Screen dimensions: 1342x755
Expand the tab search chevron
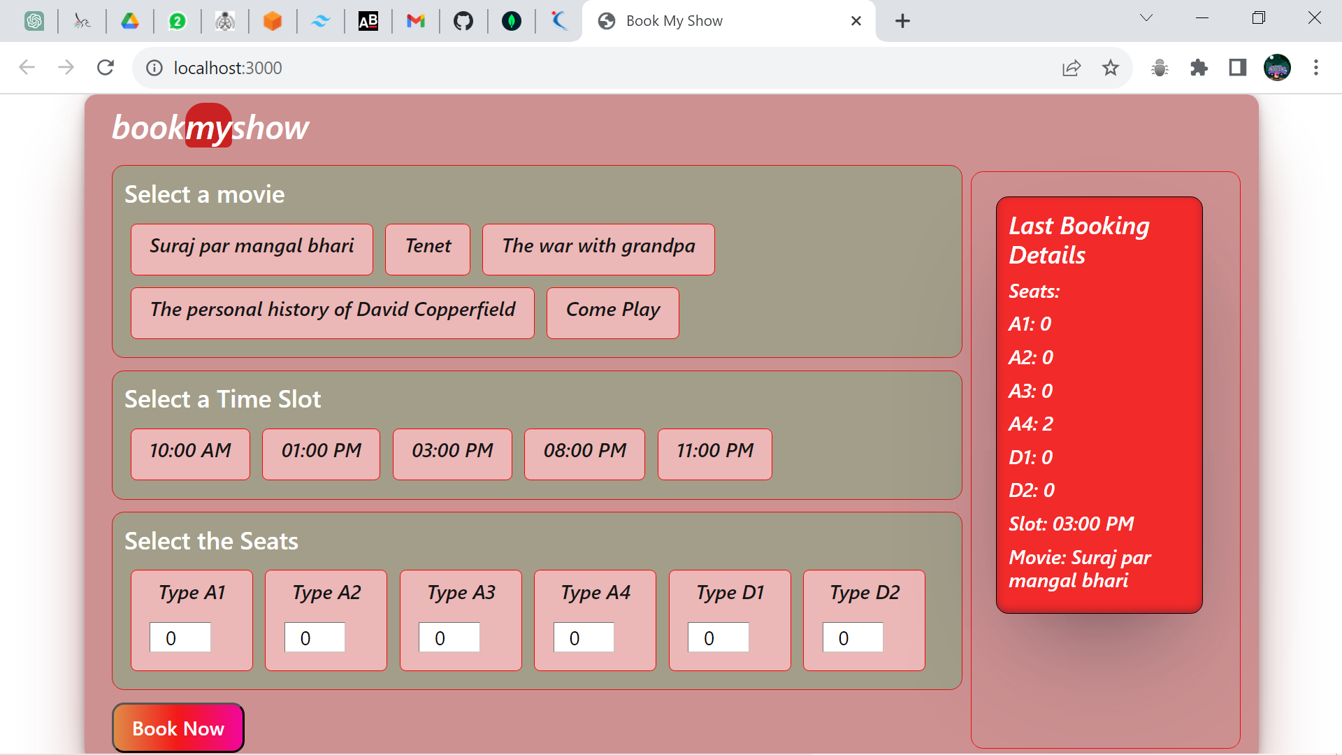[x=1146, y=18]
